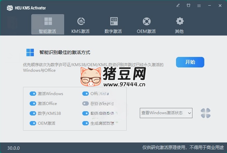This screenshot has width=227, height=153.
Task: Click the OEM激活 lifebuoy icon
Action: pos(146,22)
